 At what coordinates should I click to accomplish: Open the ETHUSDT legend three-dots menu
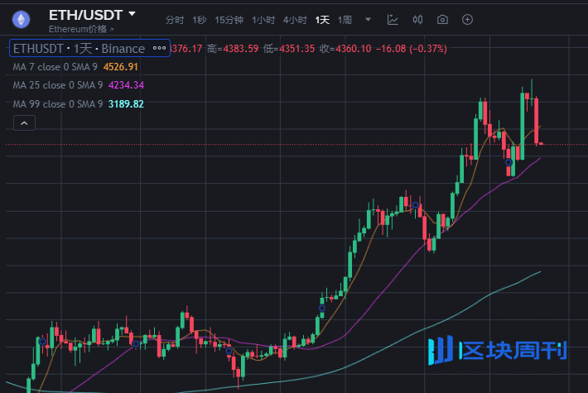click(x=159, y=48)
